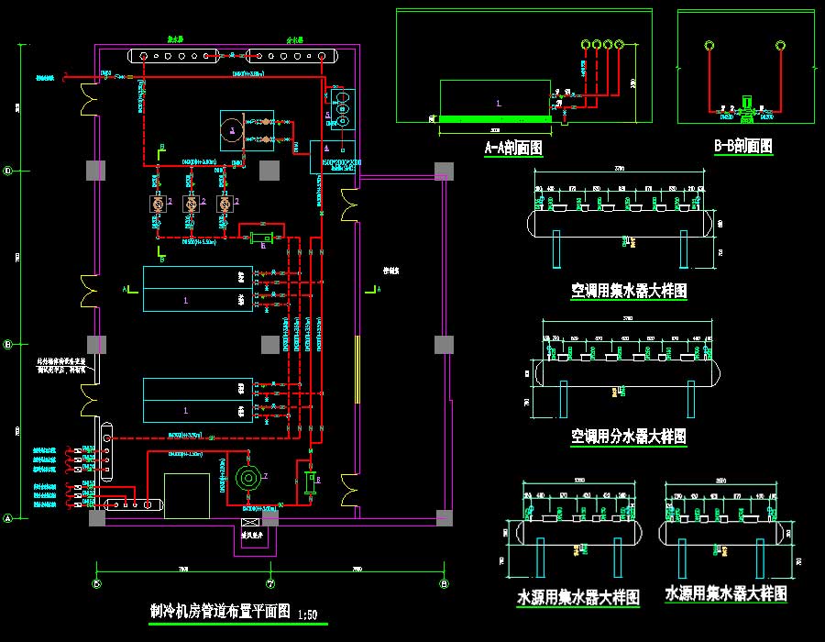Viewport: 825px width, 642px height.
Task: Select the gray column at axes 8 and D
Action: 444,171
